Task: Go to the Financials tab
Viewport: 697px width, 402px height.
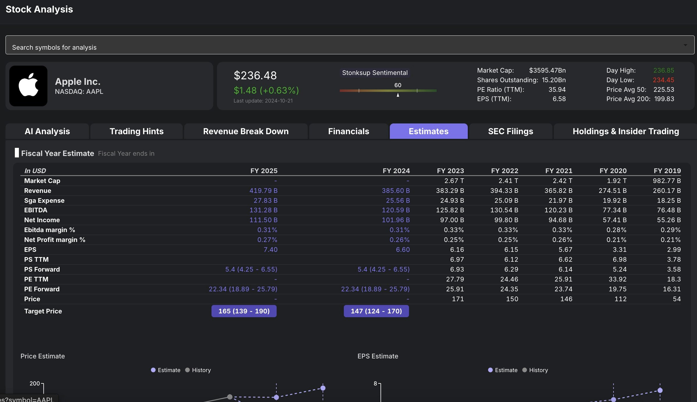Action: tap(348, 131)
